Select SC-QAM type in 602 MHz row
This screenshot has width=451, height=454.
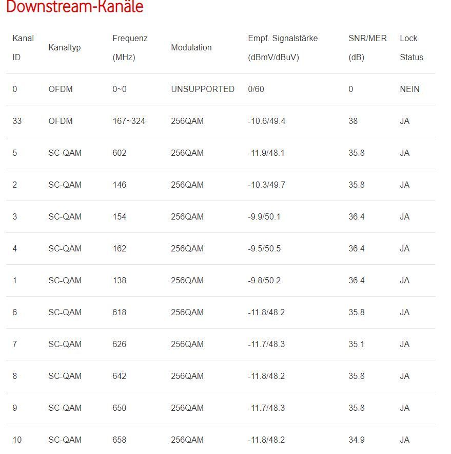click(x=65, y=153)
